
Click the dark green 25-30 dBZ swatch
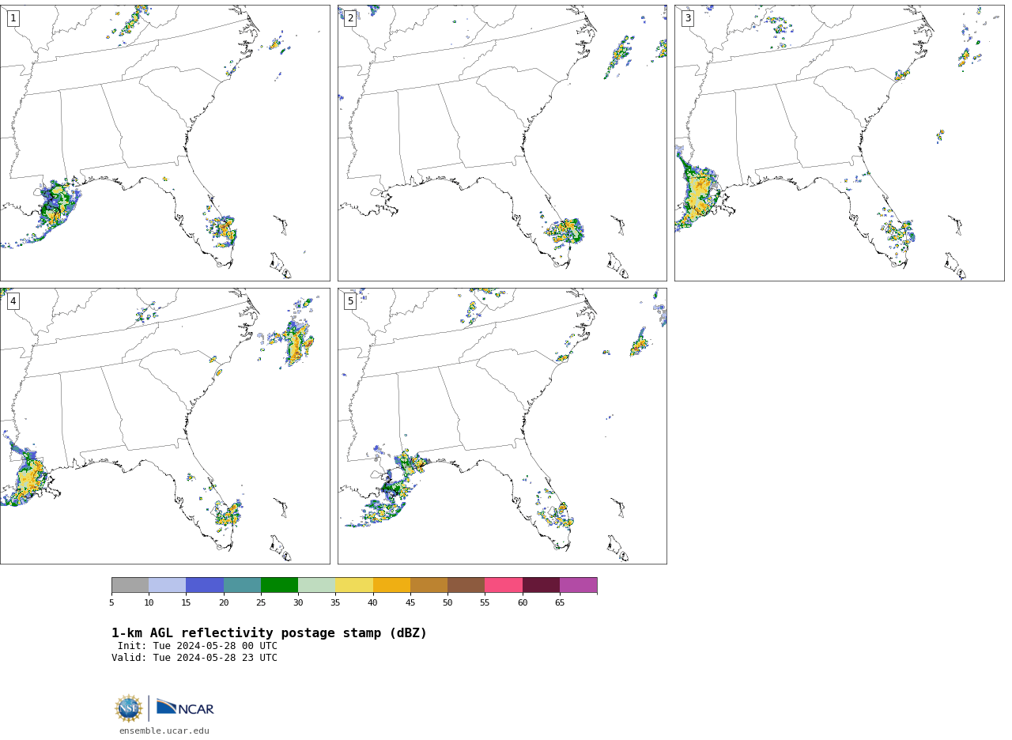pos(279,585)
